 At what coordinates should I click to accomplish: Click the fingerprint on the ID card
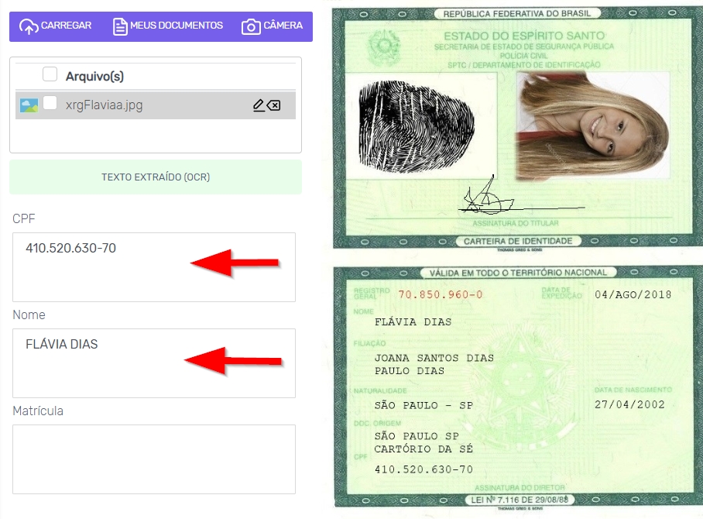[416, 127]
